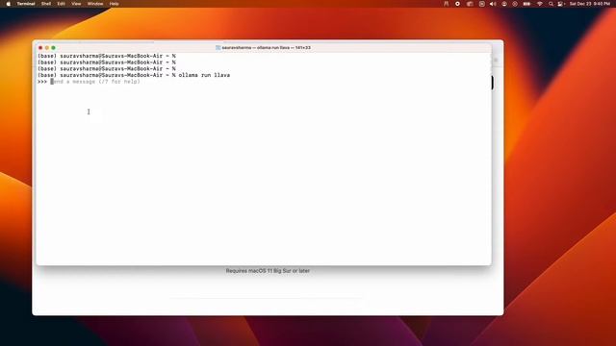Open the Help menu

click(114, 4)
